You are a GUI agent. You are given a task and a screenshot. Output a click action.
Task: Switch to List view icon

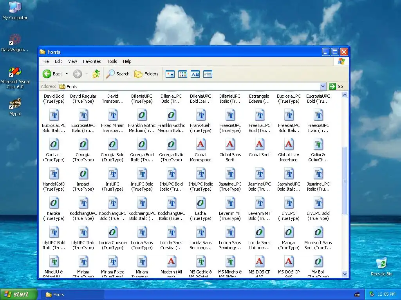coord(182,74)
